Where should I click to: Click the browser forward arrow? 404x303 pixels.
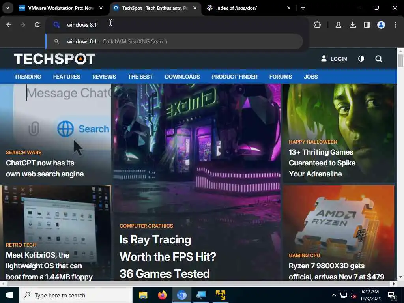23,25
